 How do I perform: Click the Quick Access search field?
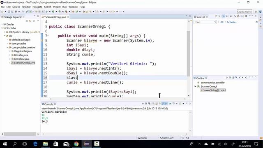tap(245, 12)
